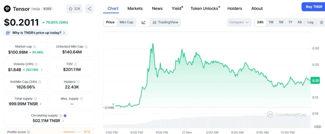The image size is (325, 134).
Task: Select the 1W time range
Action: [271, 22]
